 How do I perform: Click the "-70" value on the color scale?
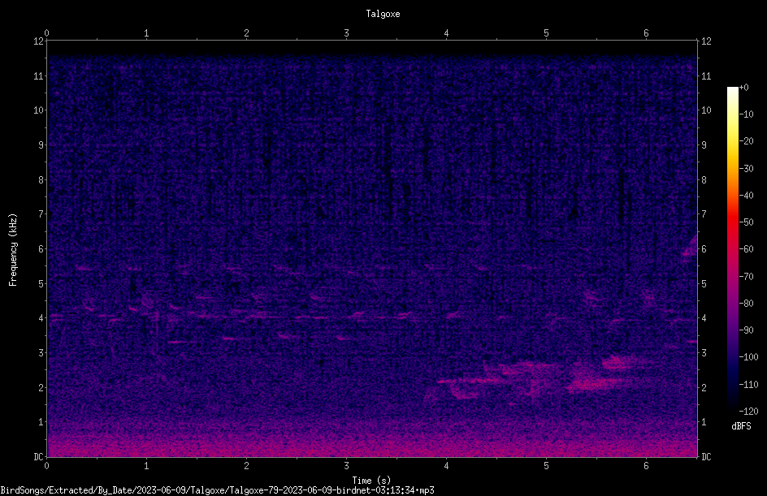747,277
